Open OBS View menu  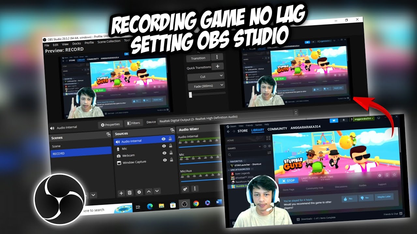(x=65, y=44)
